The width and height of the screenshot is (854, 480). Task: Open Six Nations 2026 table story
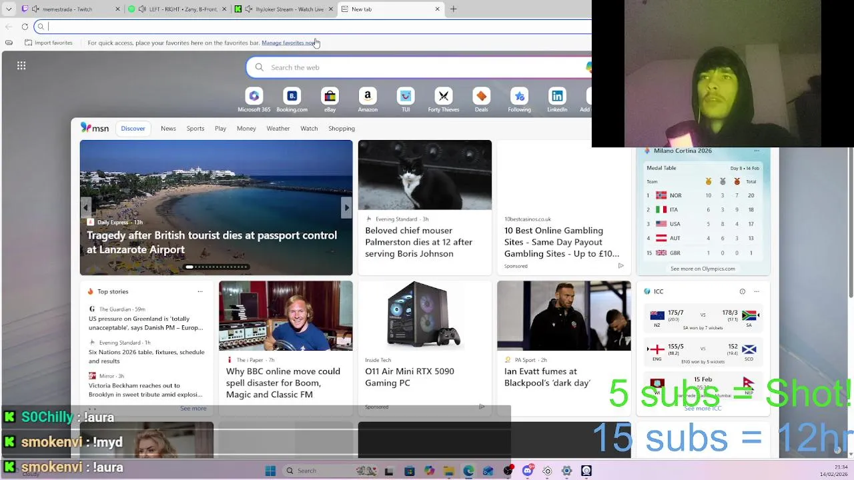[x=147, y=356]
